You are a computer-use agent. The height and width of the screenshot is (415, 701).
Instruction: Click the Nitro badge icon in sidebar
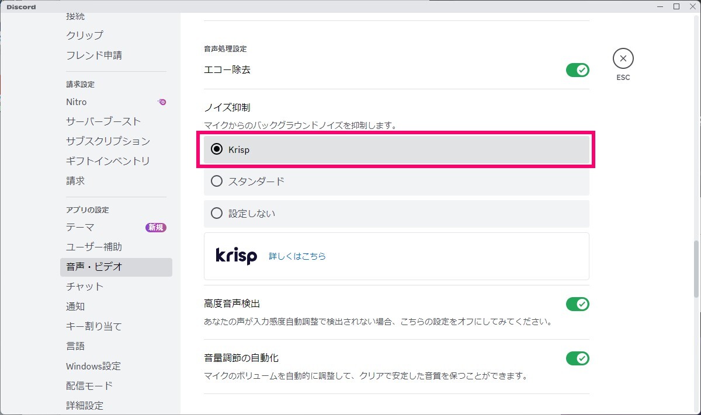162,102
